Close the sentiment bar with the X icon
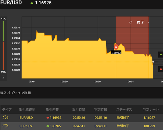Image resolution: width=163 pixels, height=130 pixels. pyautogui.click(x=3, y=78)
